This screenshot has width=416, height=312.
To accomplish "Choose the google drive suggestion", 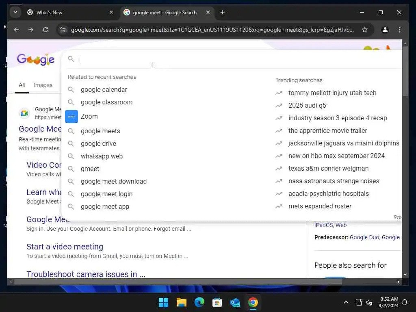I will 98,143.
